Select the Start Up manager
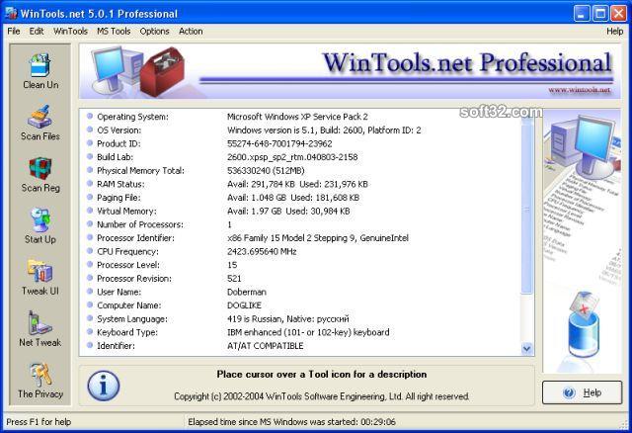632x433 pixels. click(x=40, y=226)
